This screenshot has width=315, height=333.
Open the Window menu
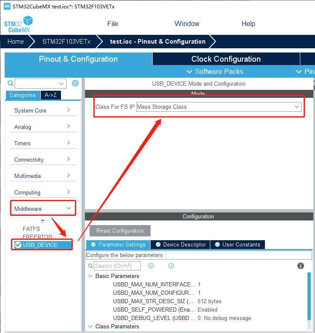coord(187,24)
